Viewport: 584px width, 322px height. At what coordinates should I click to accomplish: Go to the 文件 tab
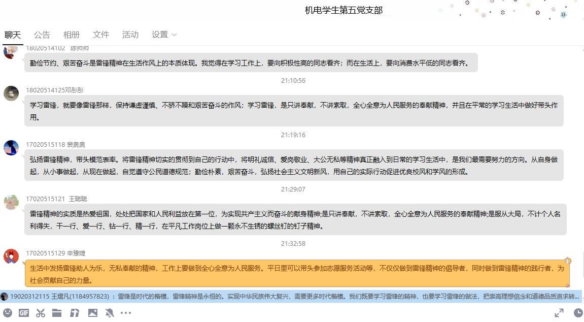click(x=101, y=35)
